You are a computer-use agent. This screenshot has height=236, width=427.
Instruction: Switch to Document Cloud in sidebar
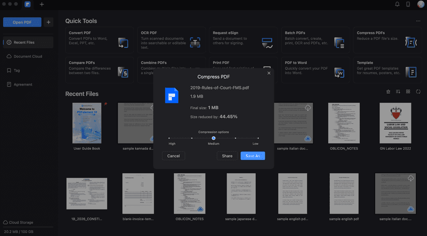pyautogui.click(x=28, y=56)
